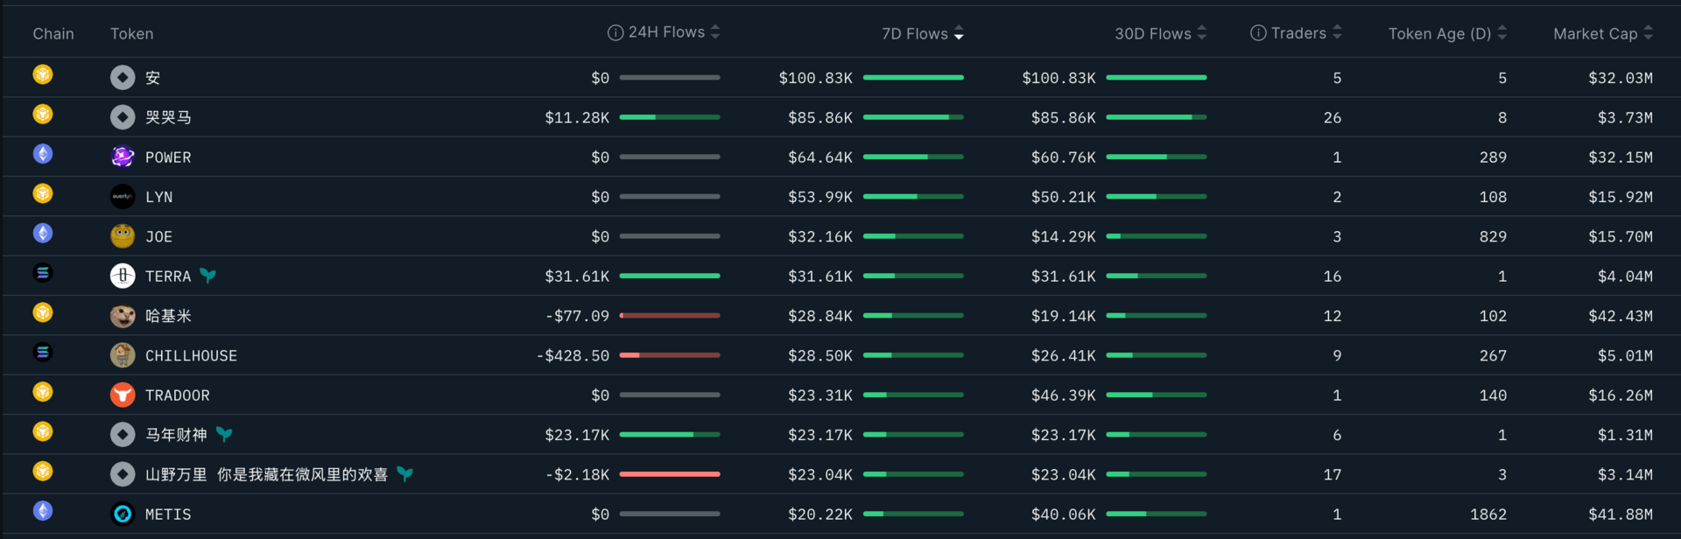Sort table by 7D Flows column
Screen dimensions: 1681x539
(x=959, y=33)
